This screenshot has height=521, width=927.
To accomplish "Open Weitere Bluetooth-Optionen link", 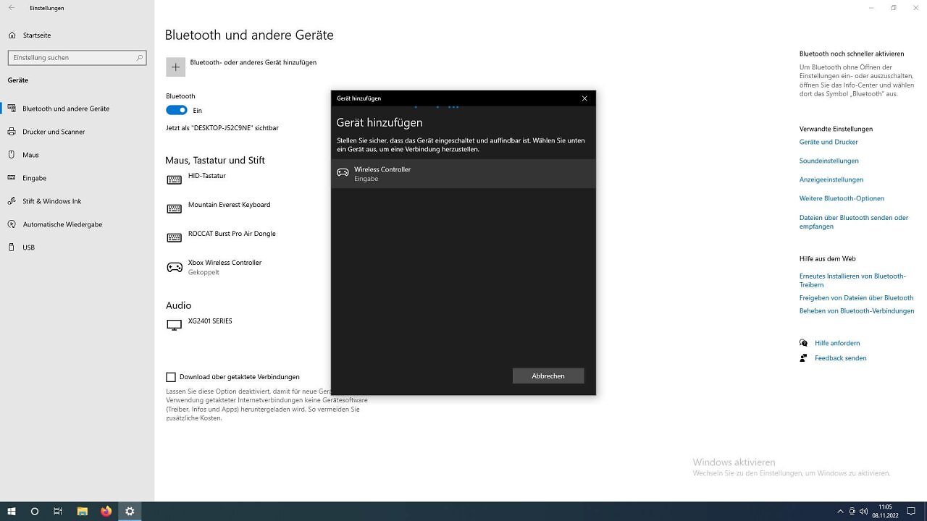I will point(842,198).
